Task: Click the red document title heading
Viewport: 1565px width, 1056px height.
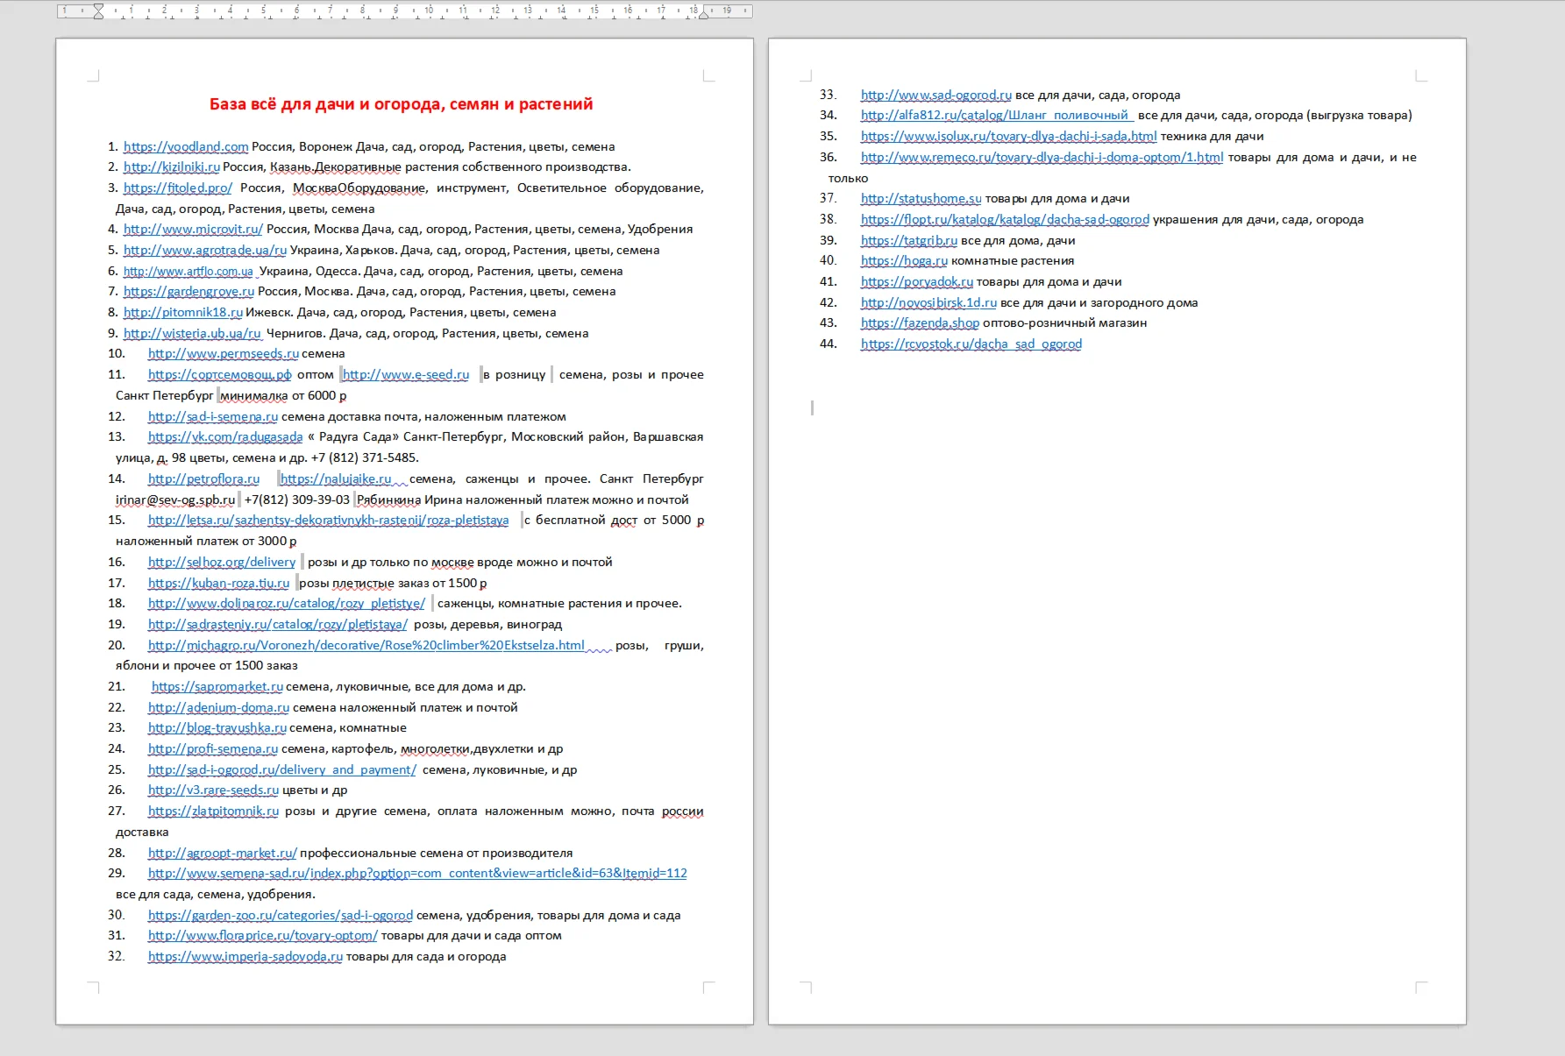Action: [x=401, y=104]
